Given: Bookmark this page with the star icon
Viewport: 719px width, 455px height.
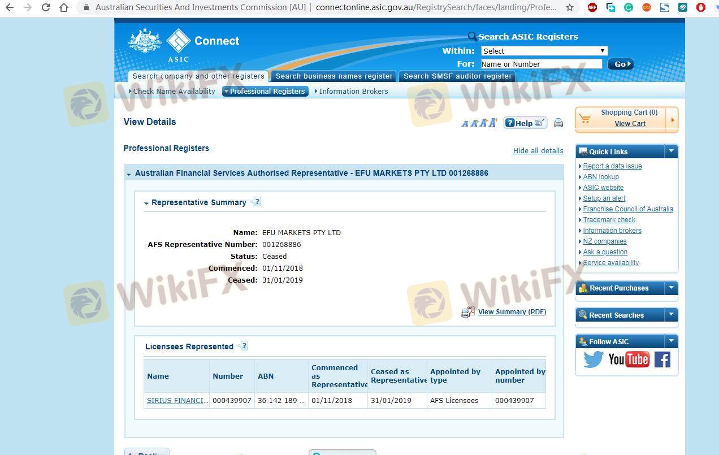Looking at the screenshot, I should coord(570,7).
